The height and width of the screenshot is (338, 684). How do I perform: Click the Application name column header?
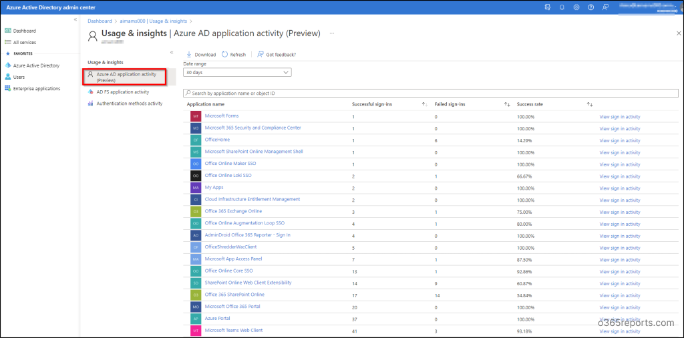(206, 105)
